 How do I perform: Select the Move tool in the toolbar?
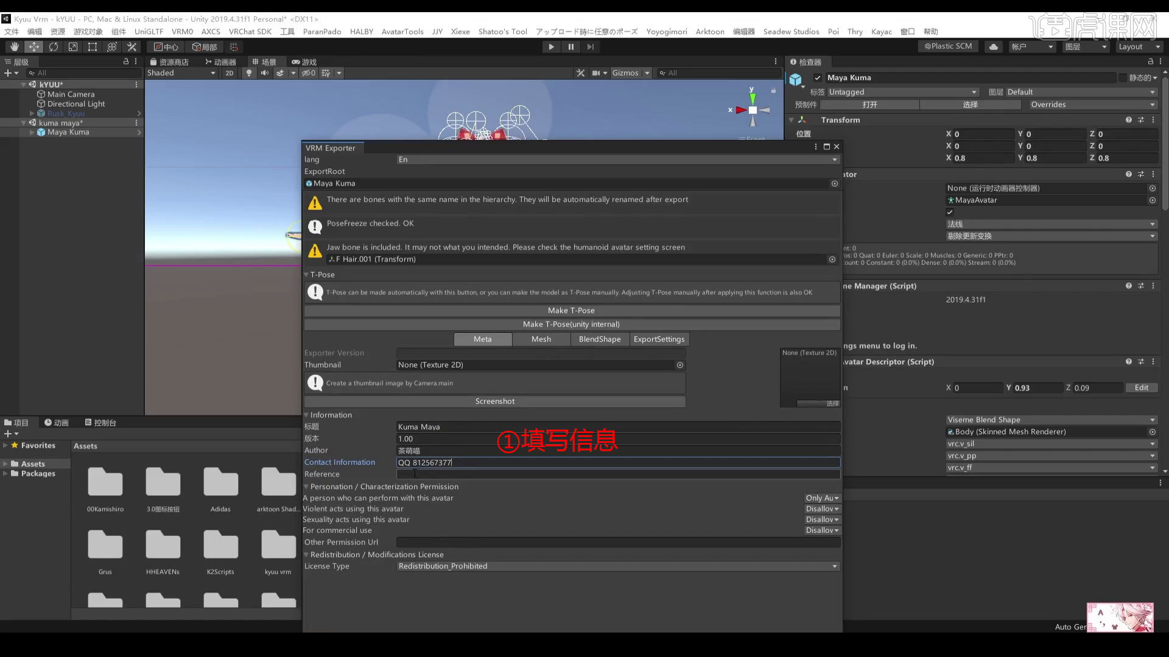[34, 47]
